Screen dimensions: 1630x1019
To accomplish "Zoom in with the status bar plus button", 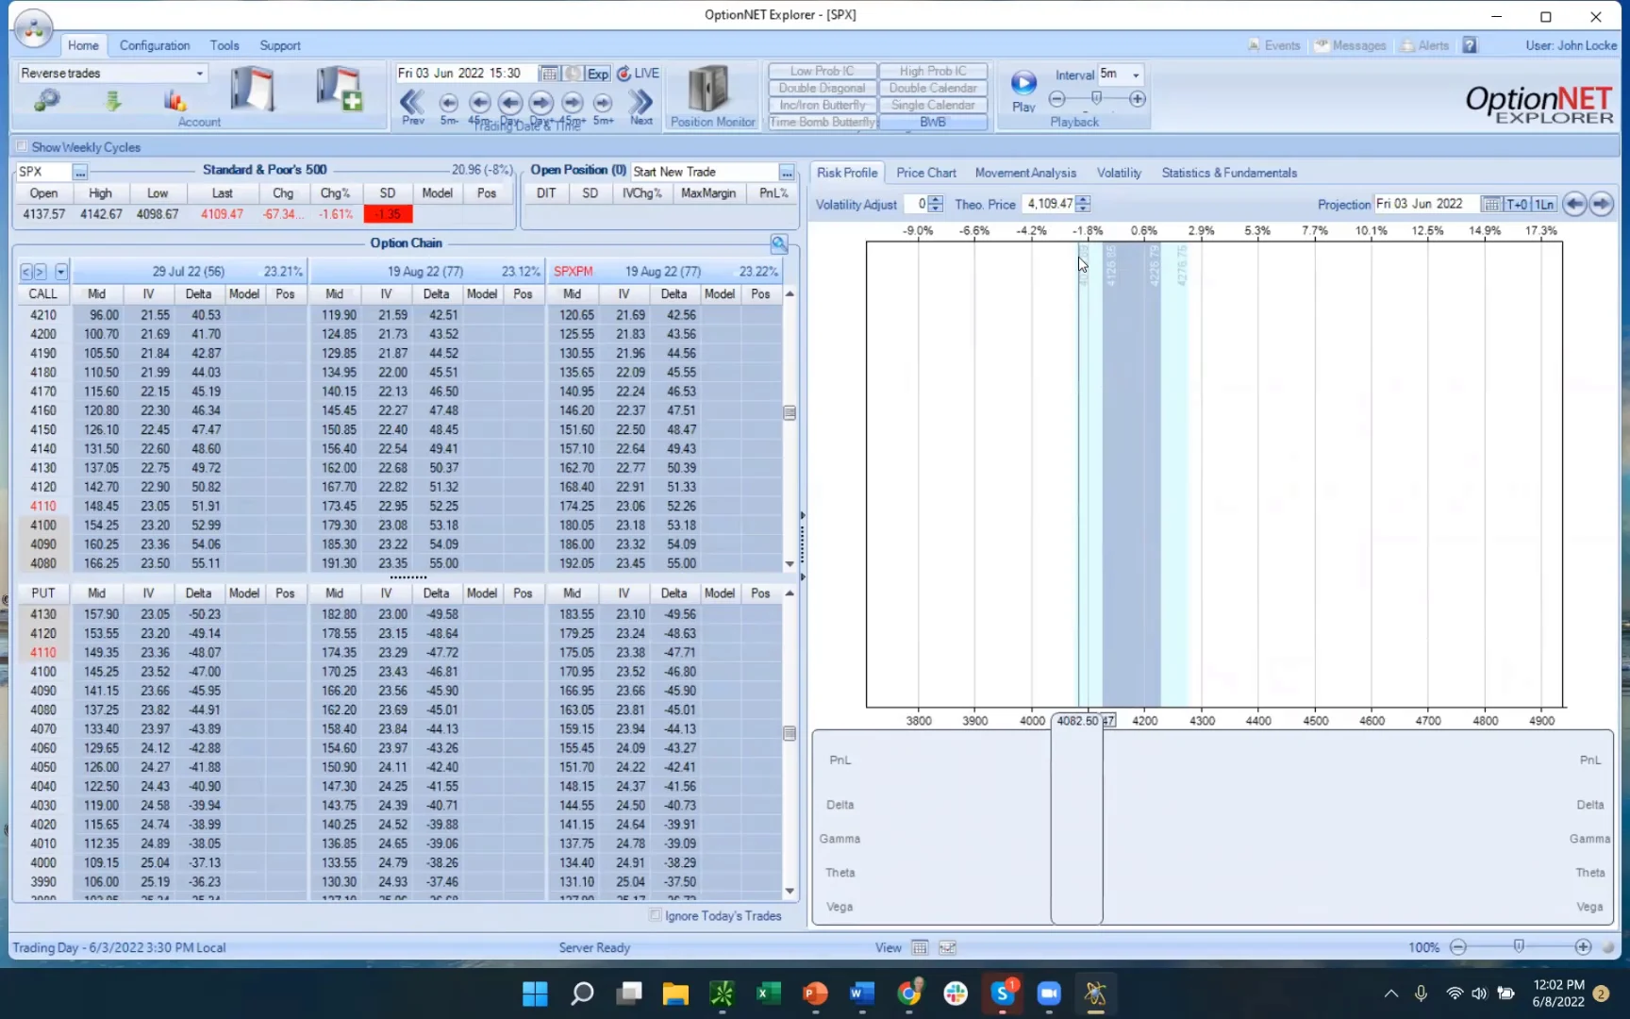I will [1583, 947].
